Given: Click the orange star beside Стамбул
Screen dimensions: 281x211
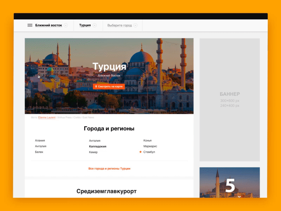Looking at the screenshot, I should [140, 152].
